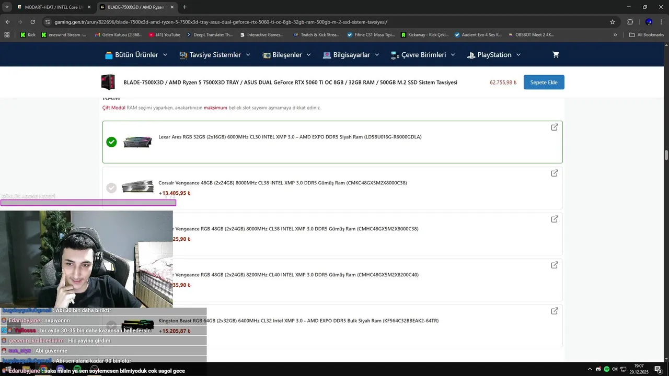
Task: Show hidden system tray icons
Action: (x=590, y=369)
